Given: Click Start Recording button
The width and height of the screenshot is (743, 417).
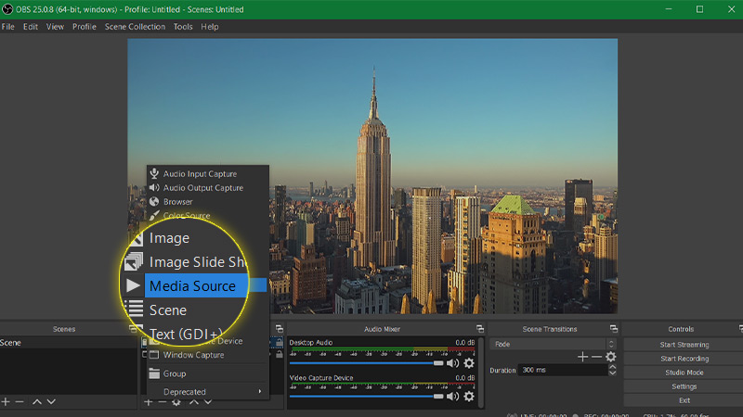Looking at the screenshot, I should pos(684,359).
